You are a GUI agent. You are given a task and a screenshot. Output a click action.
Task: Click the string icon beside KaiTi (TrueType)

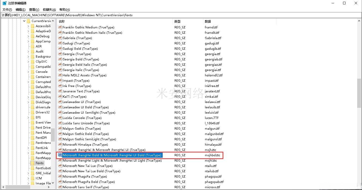coord(60,96)
